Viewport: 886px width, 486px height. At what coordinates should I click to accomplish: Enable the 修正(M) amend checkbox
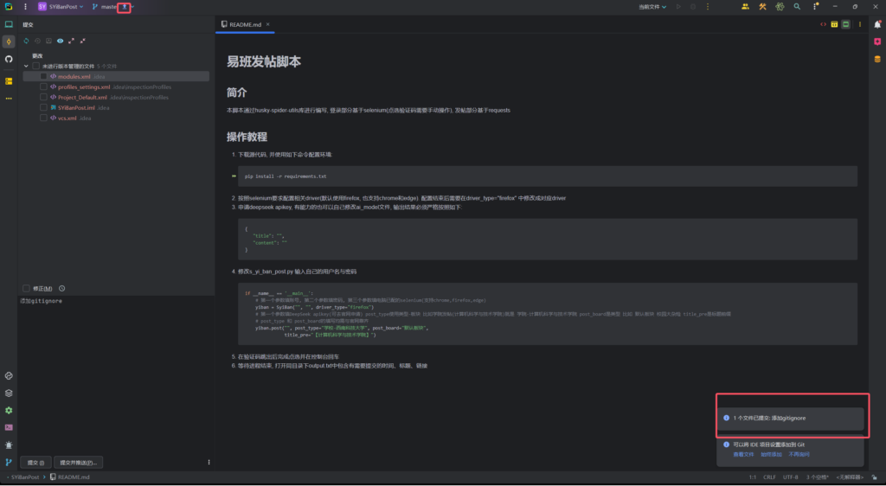(x=26, y=288)
